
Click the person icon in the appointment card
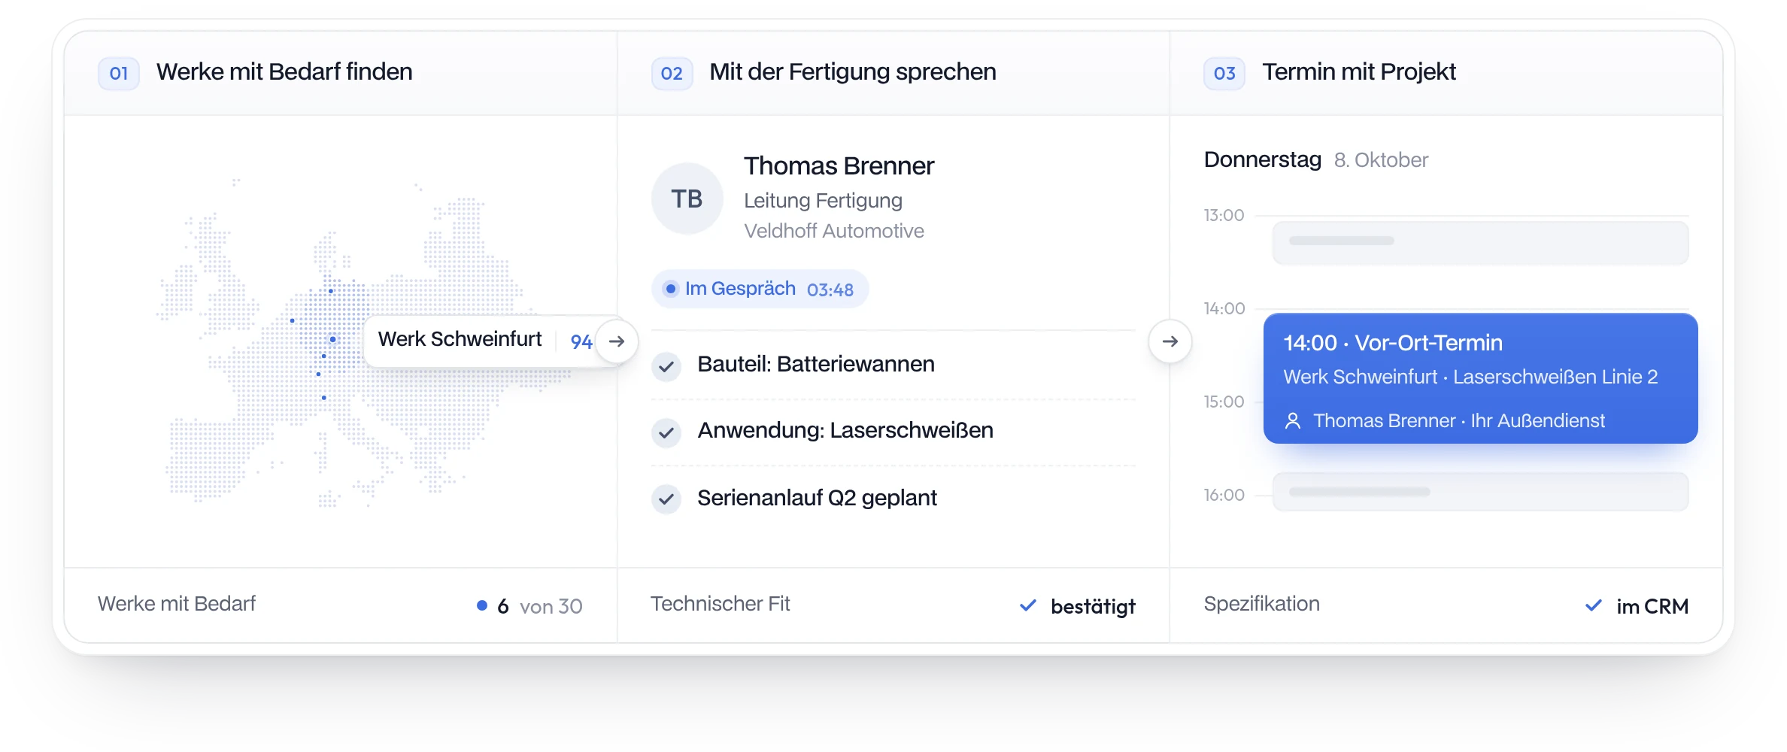click(x=1293, y=421)
